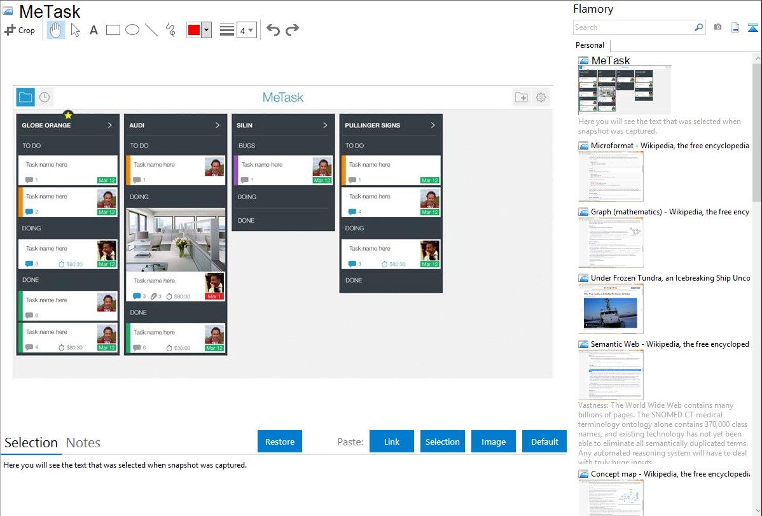The image size is (762, 516).
Task: Select the ellipse drawing tool
Action: 132,30
